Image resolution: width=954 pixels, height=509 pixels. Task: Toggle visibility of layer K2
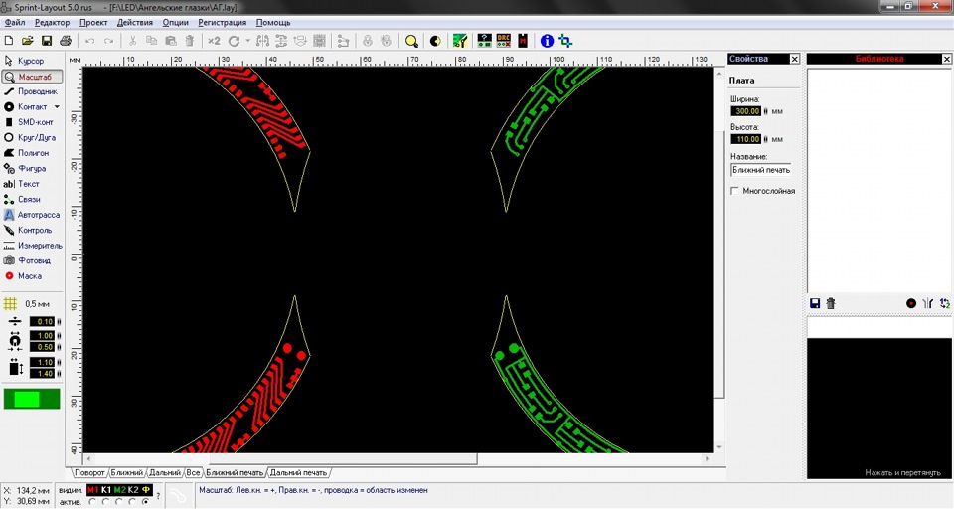pyautogui.click(x=133, y=489)
